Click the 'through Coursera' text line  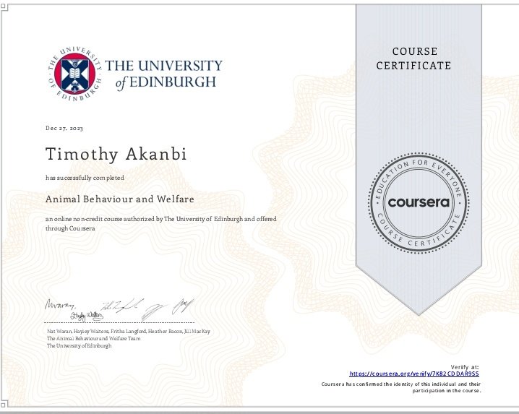click(x=70, y=228)
